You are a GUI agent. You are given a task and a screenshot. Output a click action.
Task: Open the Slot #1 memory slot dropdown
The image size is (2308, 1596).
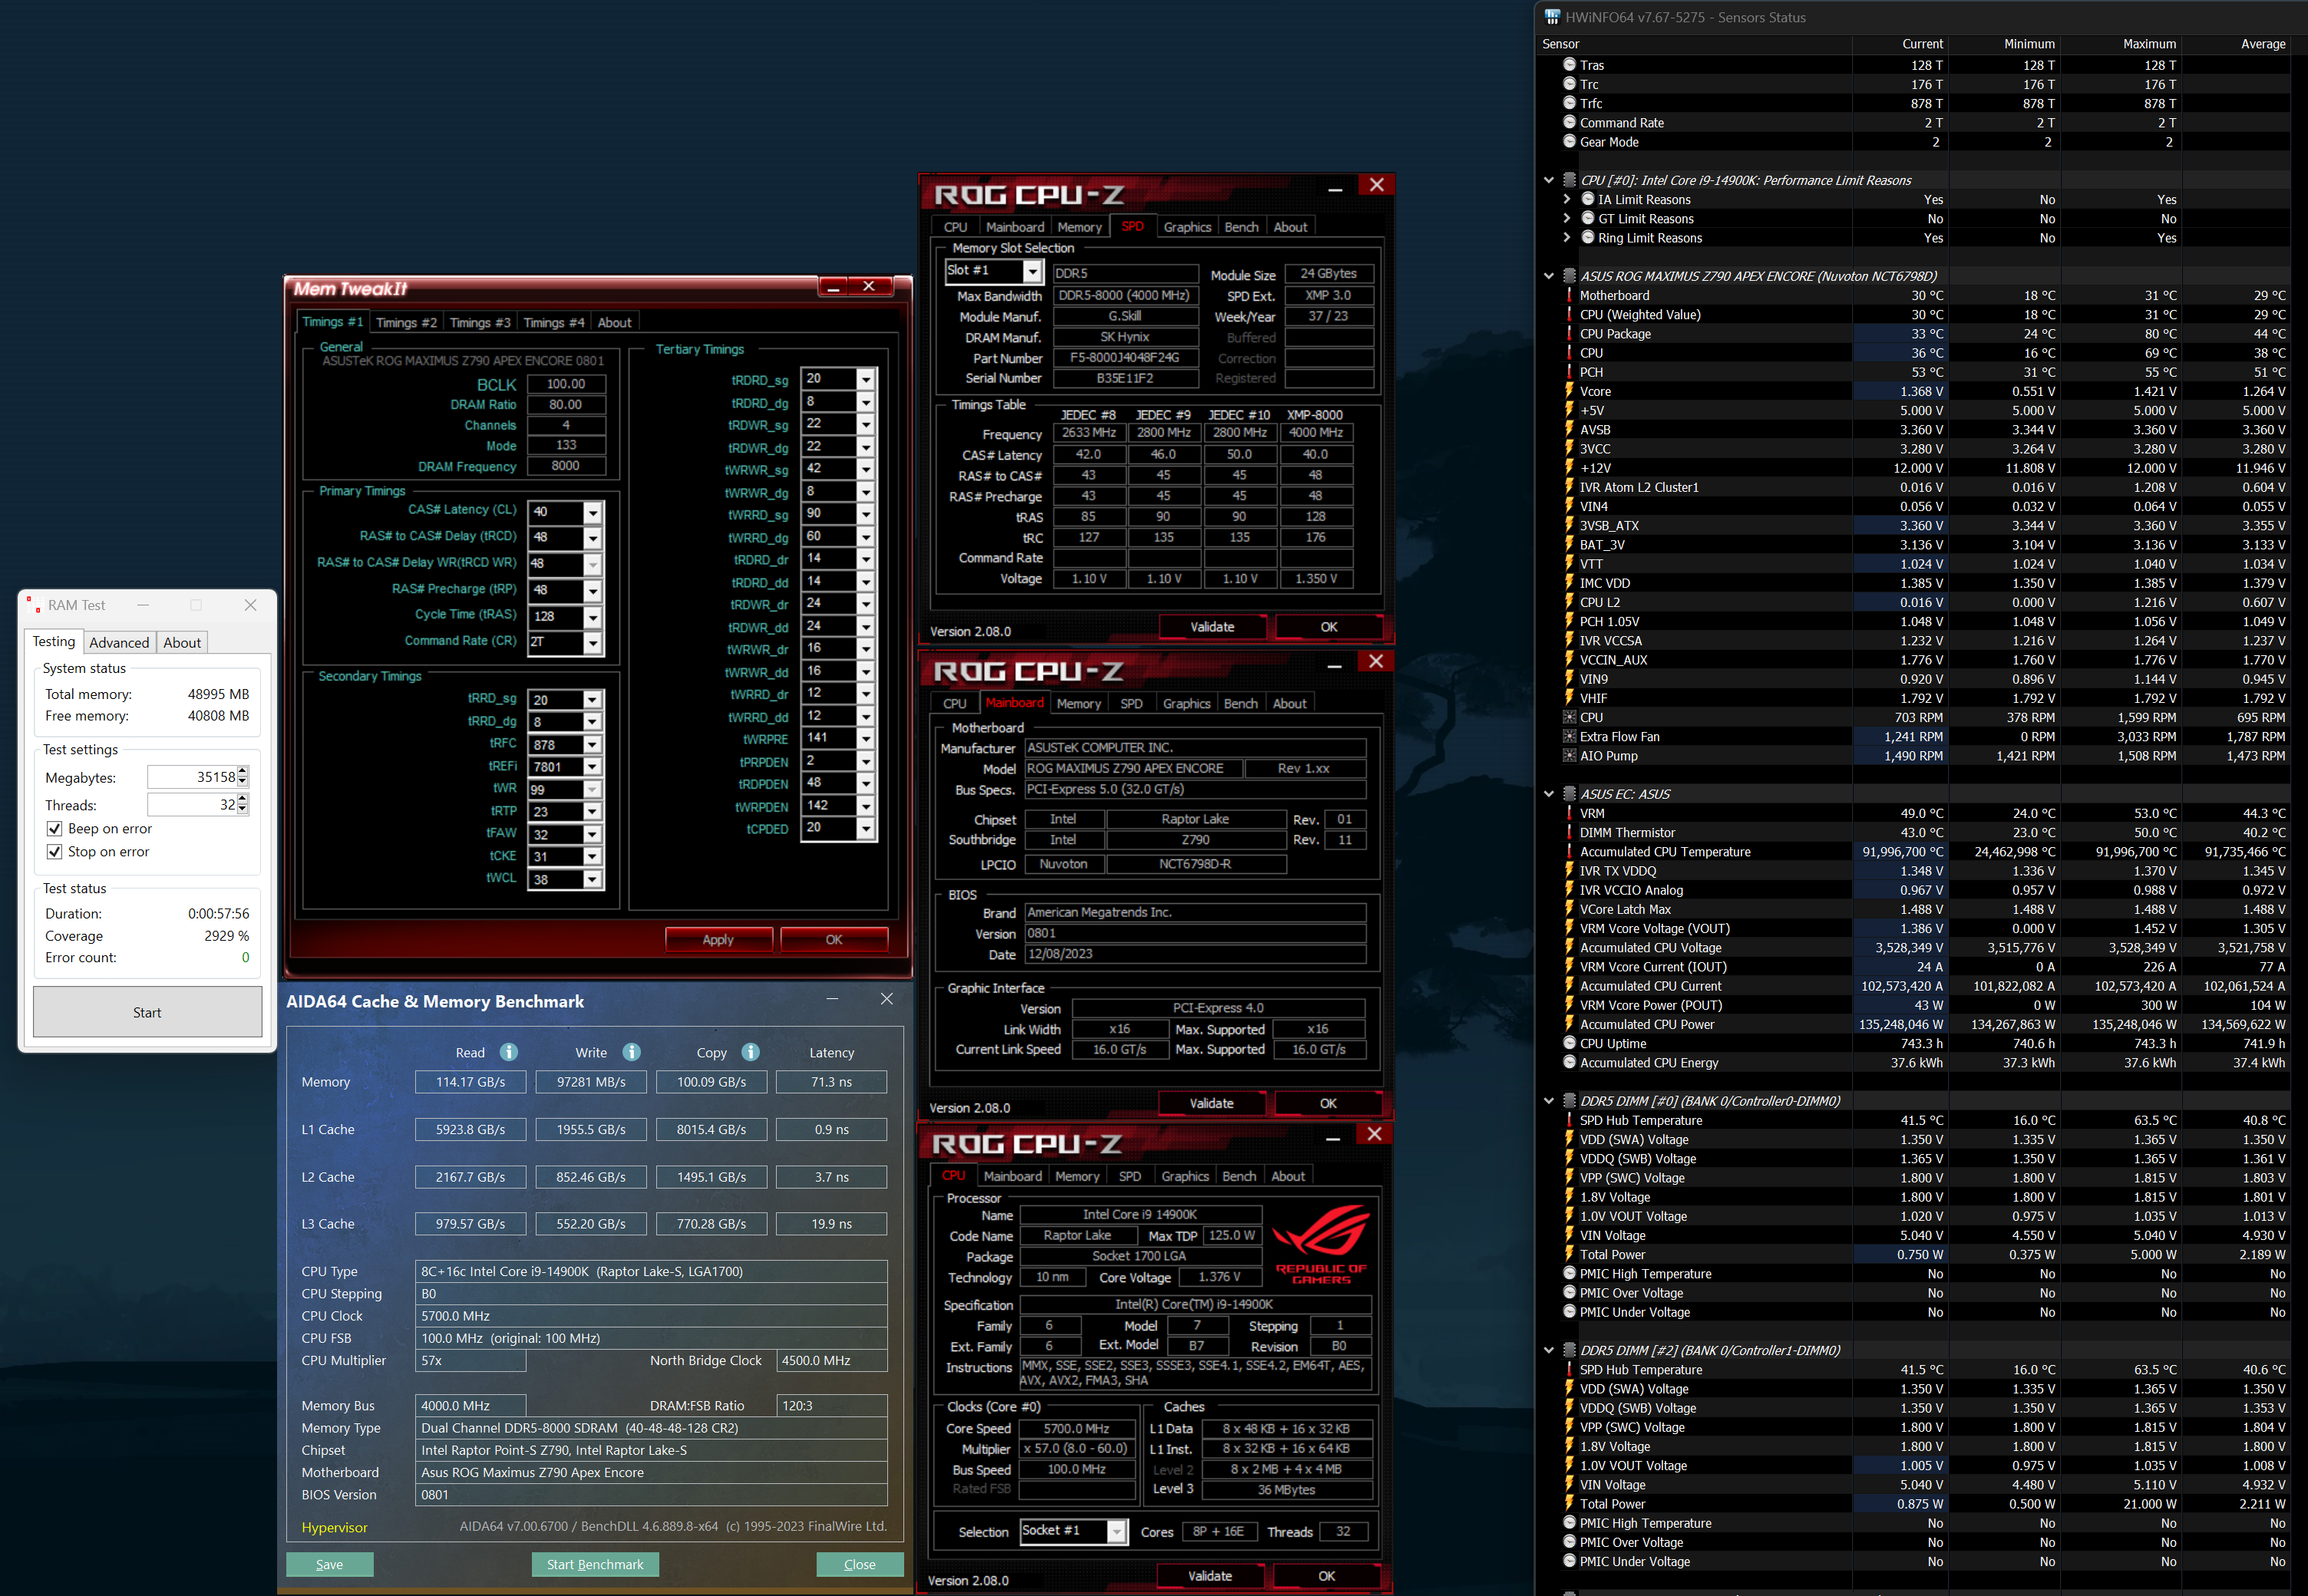click(1031, 271)
